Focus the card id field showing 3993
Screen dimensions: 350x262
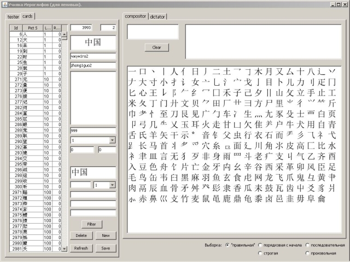click(x=81, y=28)
